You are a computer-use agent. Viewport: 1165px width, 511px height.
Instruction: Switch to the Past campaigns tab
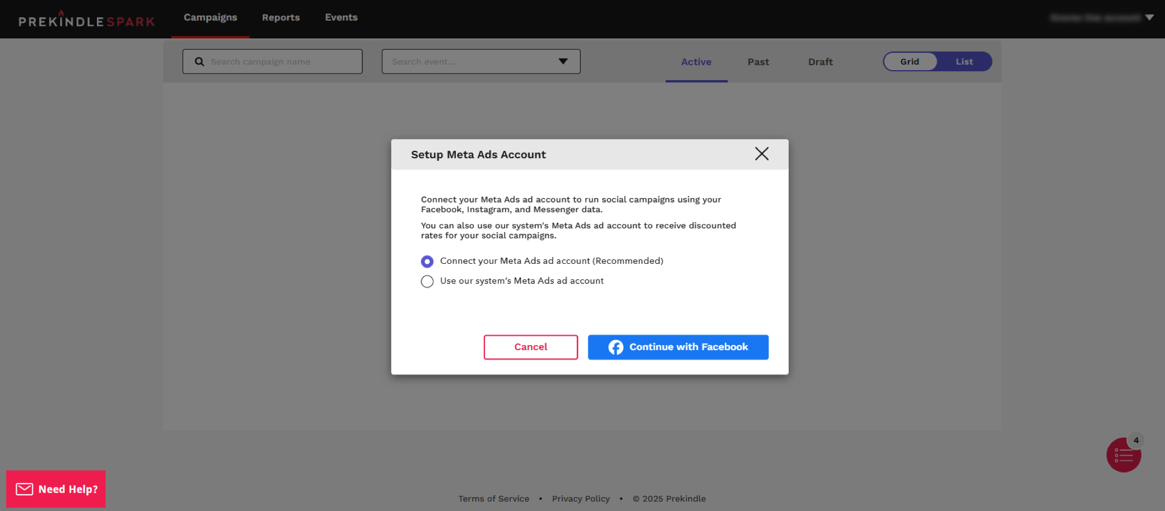(x=758, y=62)
